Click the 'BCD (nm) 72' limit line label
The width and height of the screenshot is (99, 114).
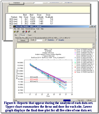[x=34, y=81]
